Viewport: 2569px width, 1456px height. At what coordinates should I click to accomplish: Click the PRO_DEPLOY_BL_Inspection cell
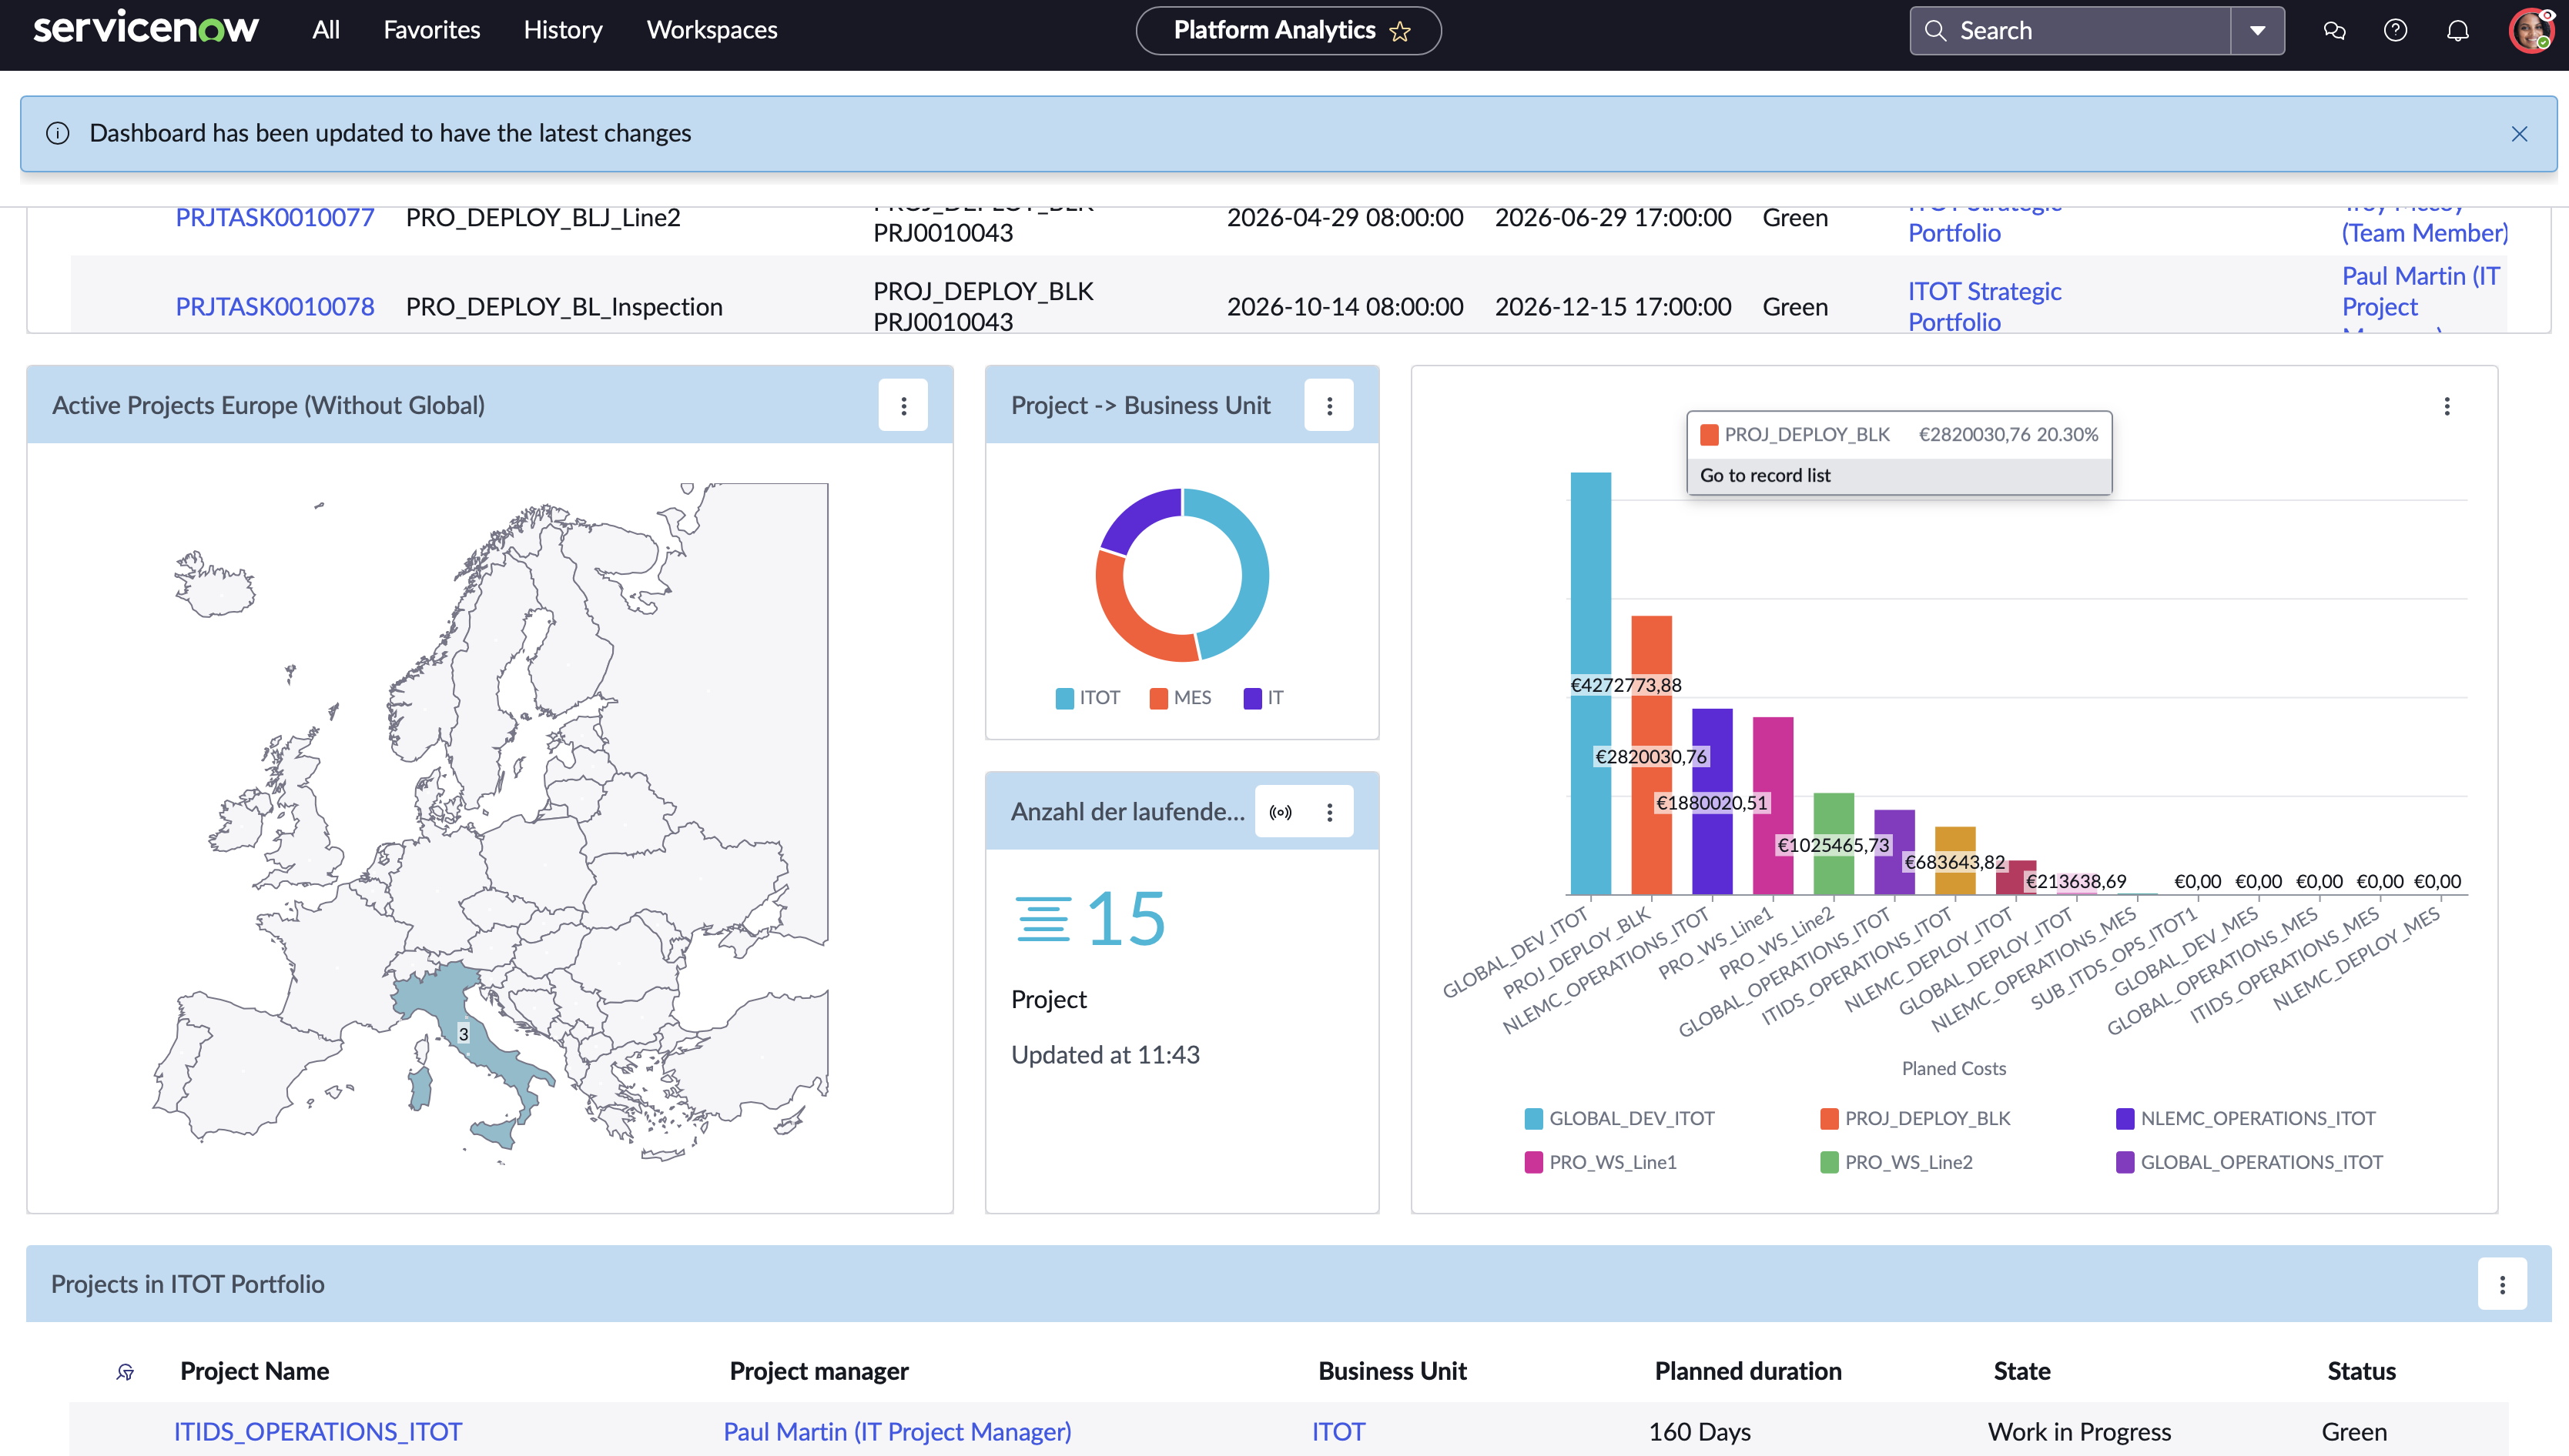pyautogui.click(x=564, y=307)
